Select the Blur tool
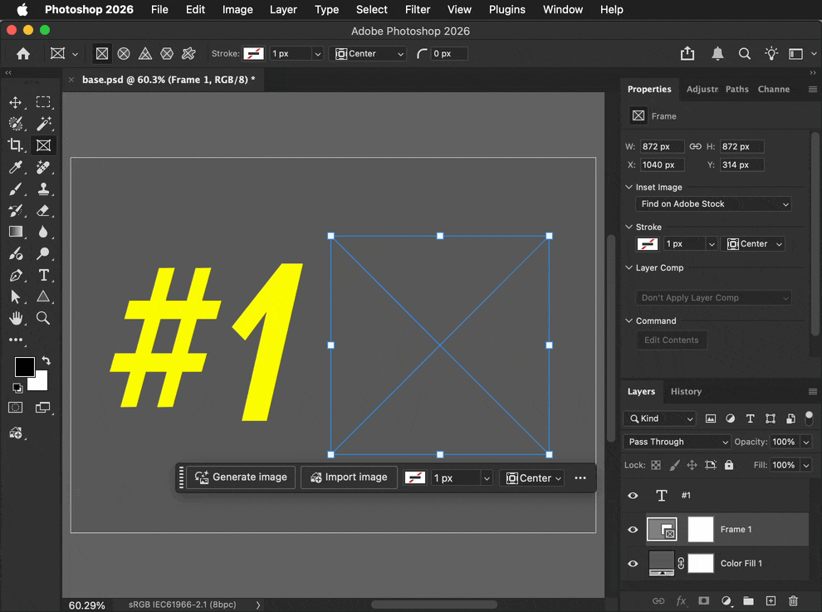This screenshot has height=612, width=822. pos(43,232)
